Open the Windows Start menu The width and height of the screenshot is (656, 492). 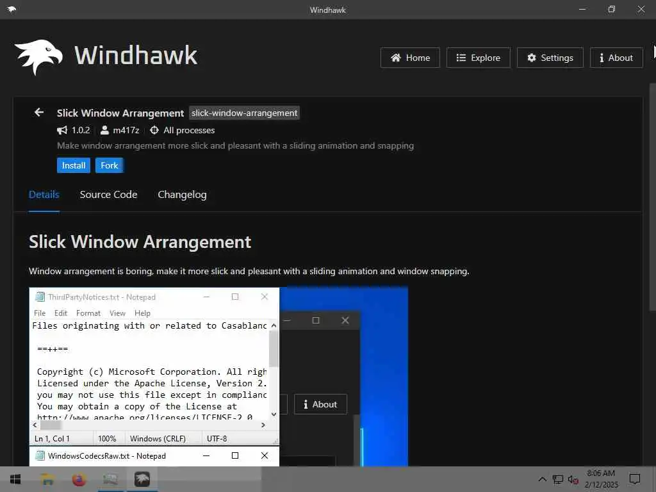point(15,479)
